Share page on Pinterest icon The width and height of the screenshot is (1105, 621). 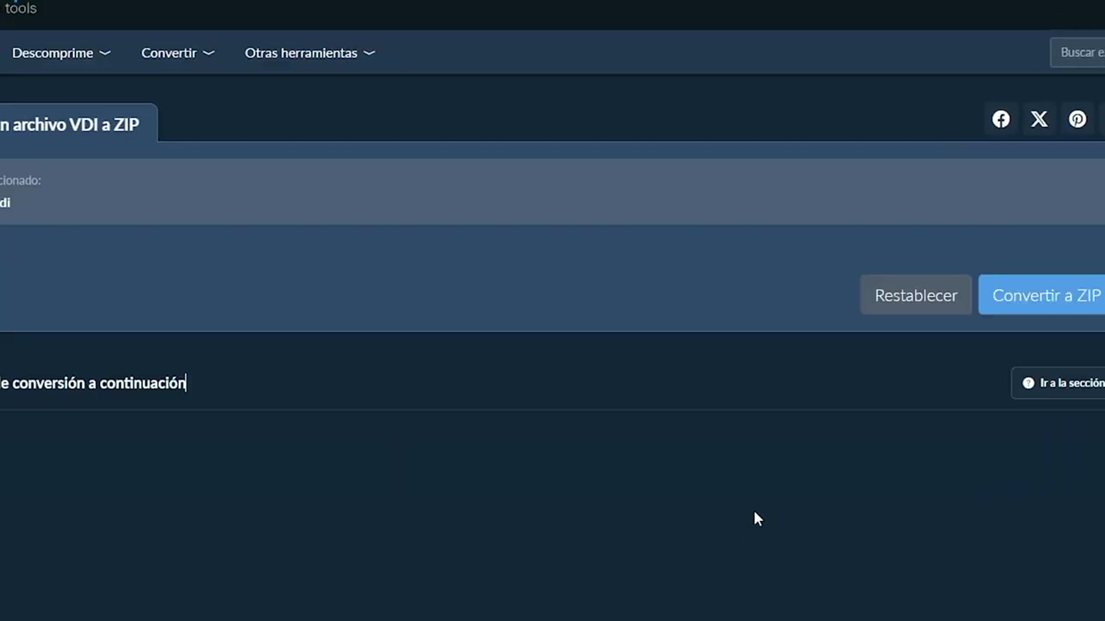coord(1077,119)
